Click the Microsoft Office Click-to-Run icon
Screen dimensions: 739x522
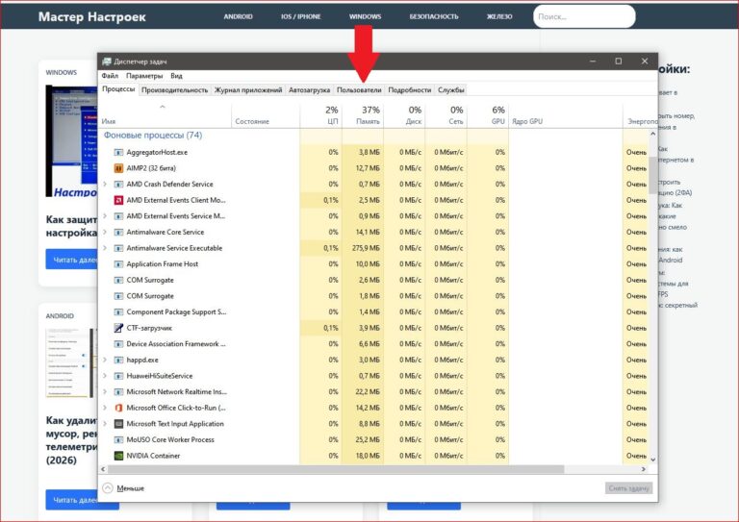point(118,408)
